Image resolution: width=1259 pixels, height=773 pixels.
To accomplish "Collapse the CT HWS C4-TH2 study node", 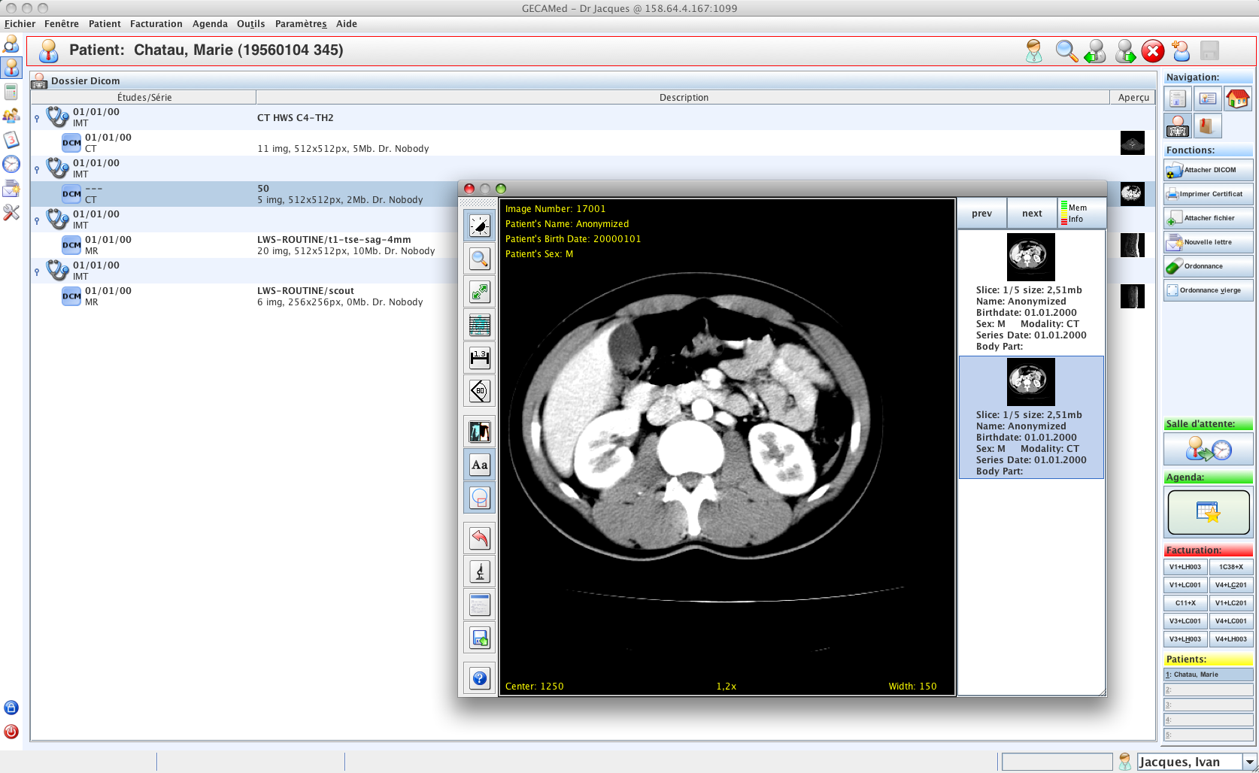I will [x=37, y=118].
